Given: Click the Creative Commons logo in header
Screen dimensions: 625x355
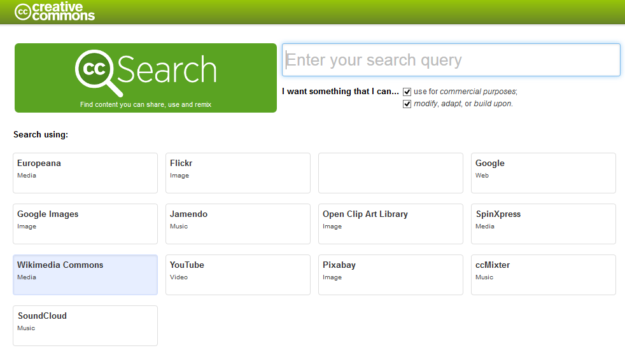Looking at the screenshot, I should point(55,11).
